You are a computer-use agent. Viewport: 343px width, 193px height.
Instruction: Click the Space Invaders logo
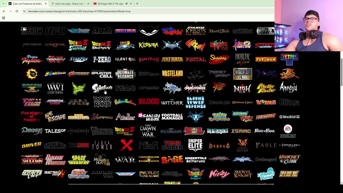click(x=79, y=159)
